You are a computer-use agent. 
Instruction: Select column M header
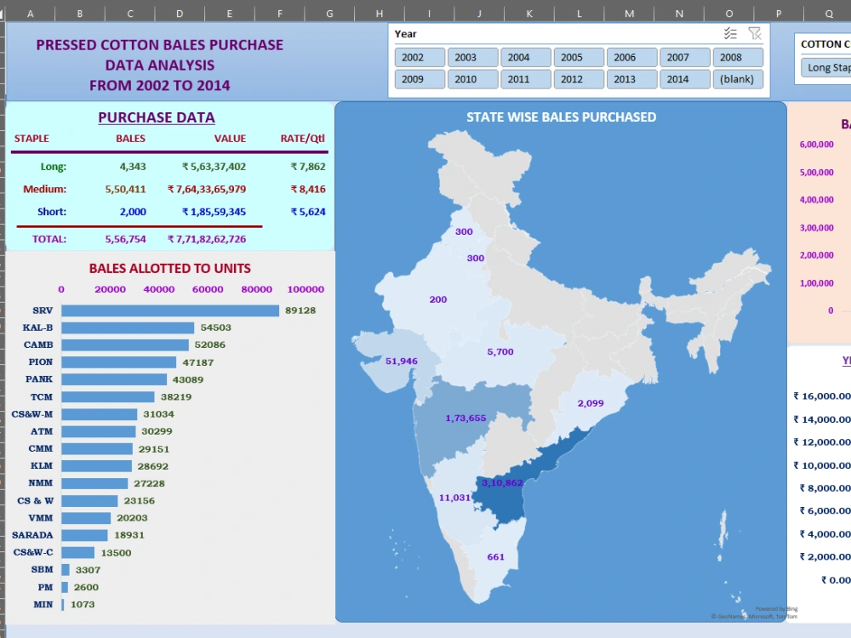point(629,14)
